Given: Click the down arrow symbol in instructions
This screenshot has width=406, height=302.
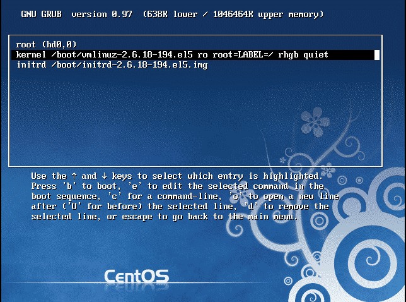Looking at the screenshot, I should pos(104,176).
